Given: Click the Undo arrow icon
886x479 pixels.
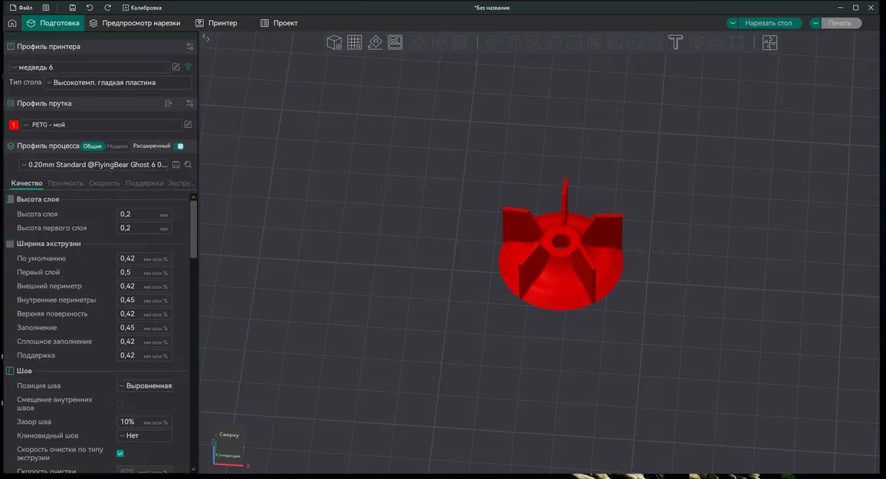Looking at the screenshot, I should [x=89, y=8].
